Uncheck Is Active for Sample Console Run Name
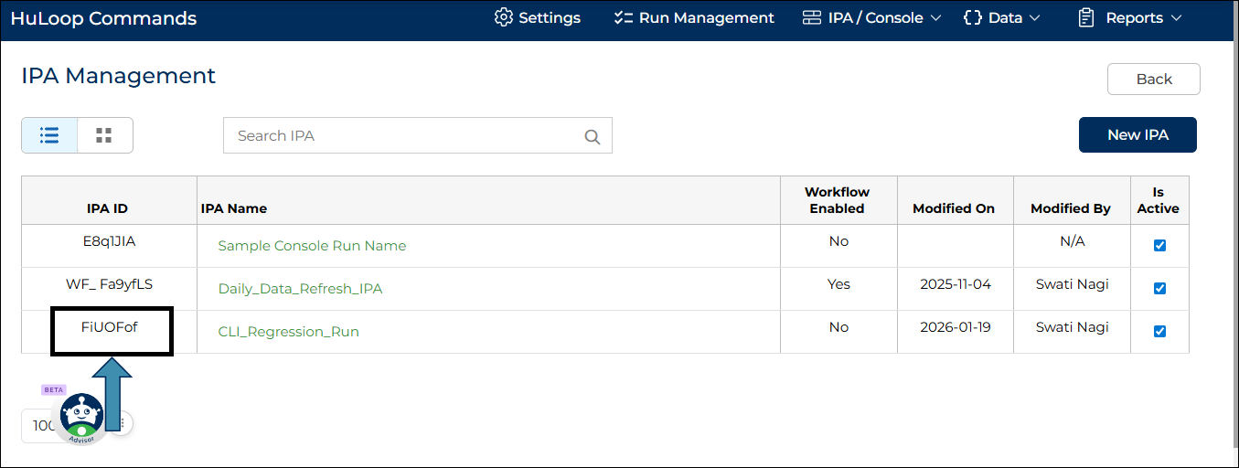 1159,246
